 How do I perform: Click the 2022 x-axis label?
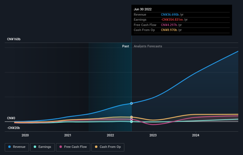[110, 135]
